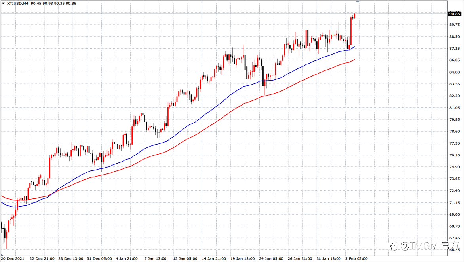Click the 71.15 price axis label
Screen dimensions: 464x262
coord(454,203)
